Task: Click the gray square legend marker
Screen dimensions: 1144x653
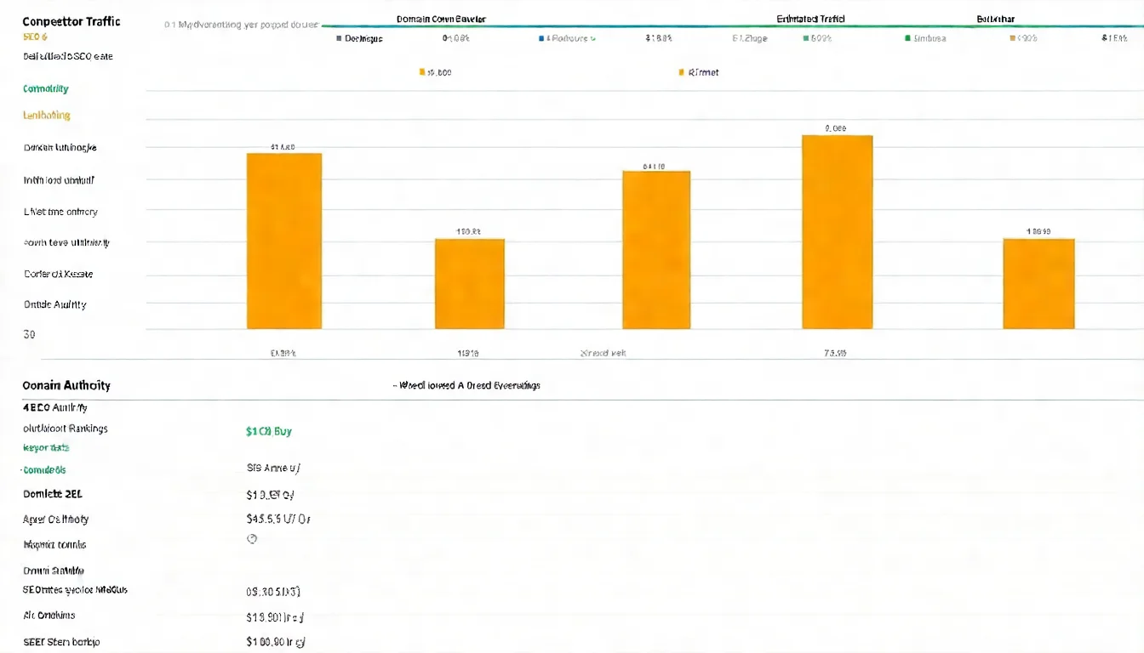Action: (339, 38)
